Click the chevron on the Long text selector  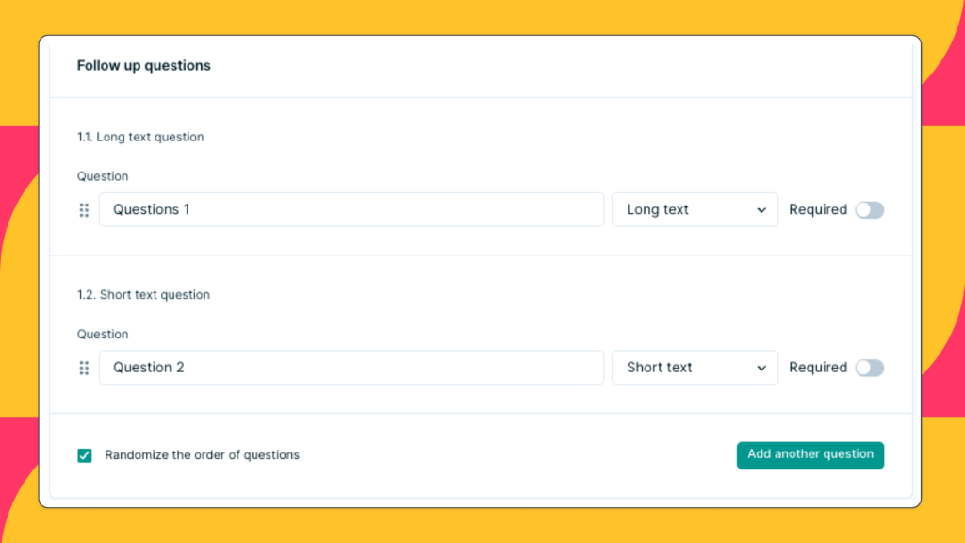[x=763, y=209]
